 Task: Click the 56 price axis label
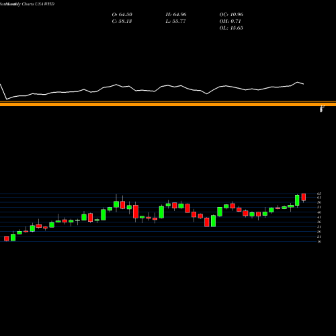coord(319,202)
